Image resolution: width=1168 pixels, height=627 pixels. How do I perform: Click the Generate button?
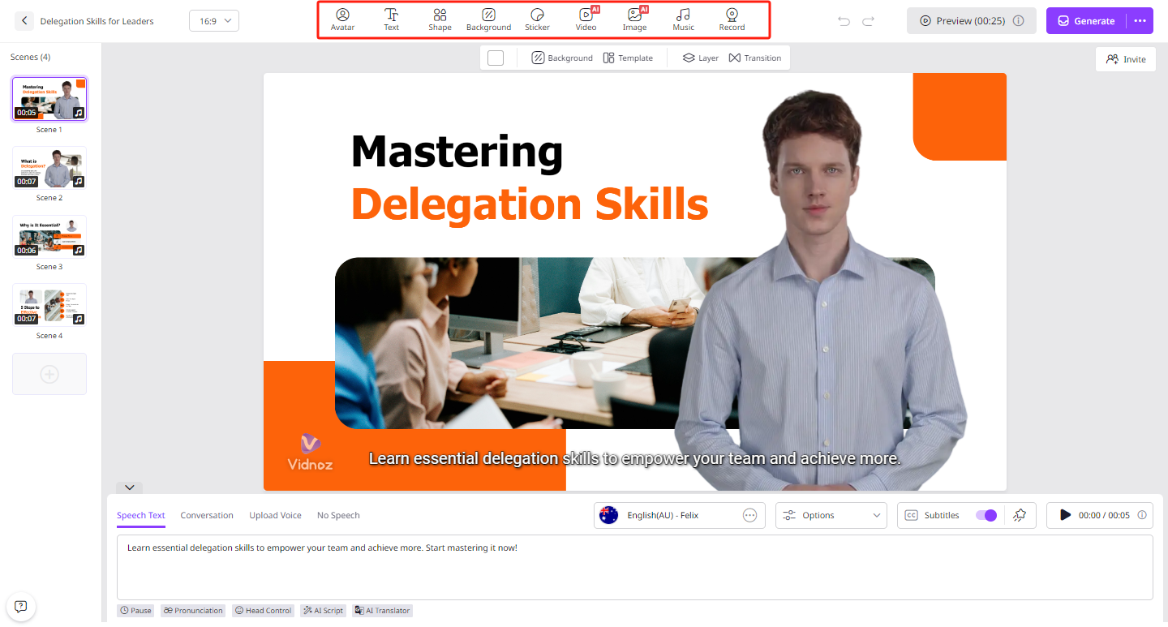tap(1085, 20)
